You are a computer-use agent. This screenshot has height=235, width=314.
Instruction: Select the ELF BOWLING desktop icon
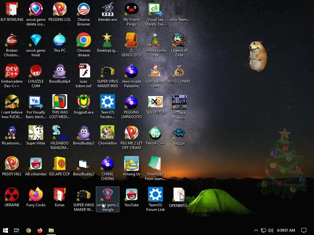coord(12,9)
